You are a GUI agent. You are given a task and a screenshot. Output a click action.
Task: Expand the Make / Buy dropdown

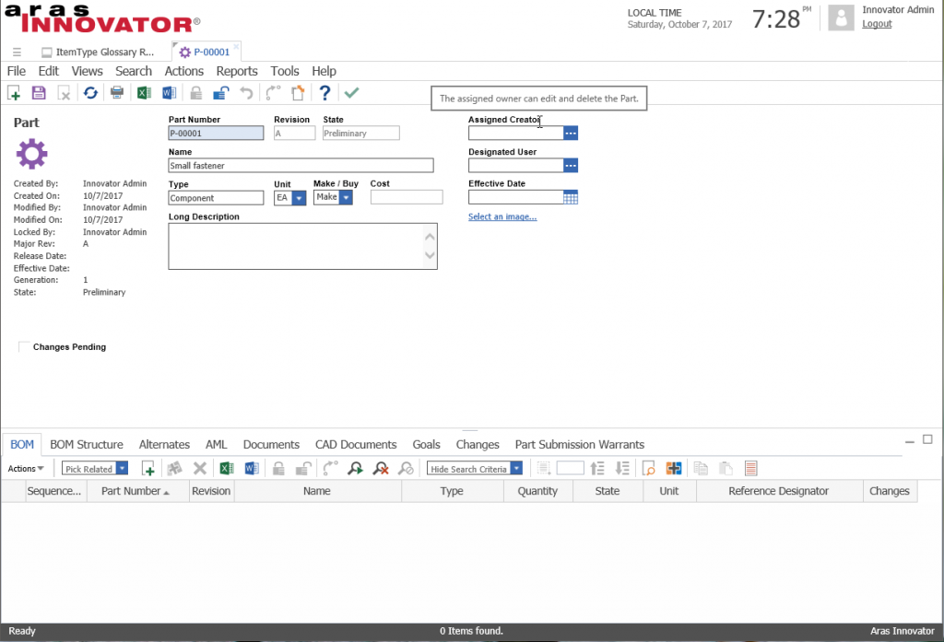tap(346, 197)
